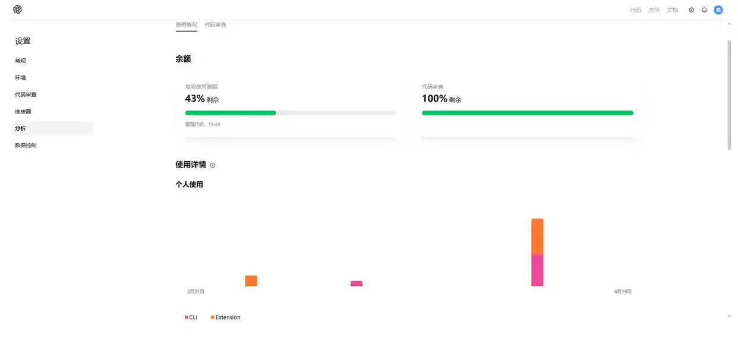Toggle the CLI legend swatch

coord(187,318)
